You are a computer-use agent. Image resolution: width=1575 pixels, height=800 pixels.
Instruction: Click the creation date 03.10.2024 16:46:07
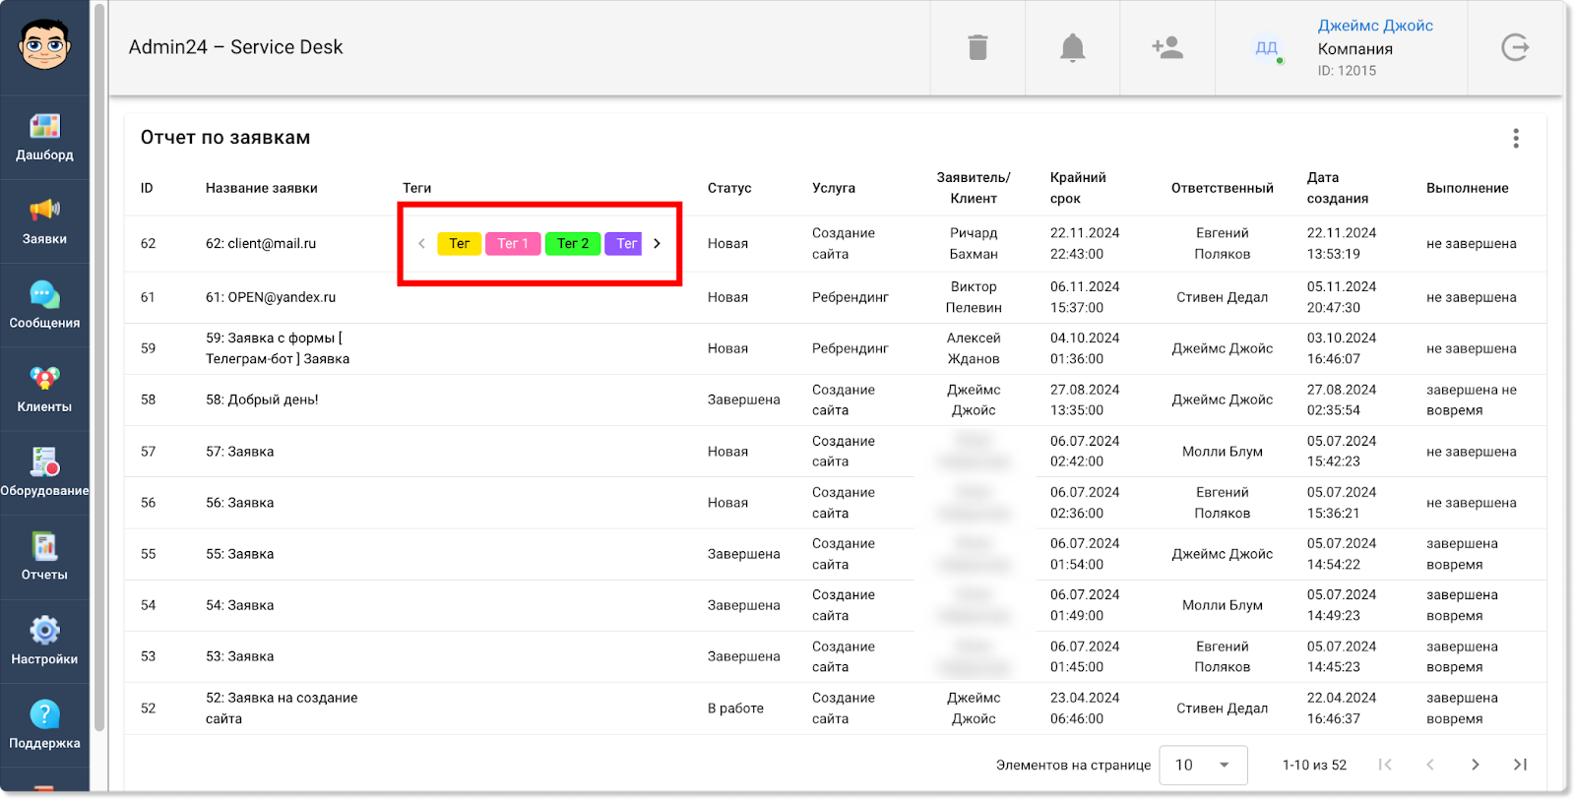(x=1342, y=348)
